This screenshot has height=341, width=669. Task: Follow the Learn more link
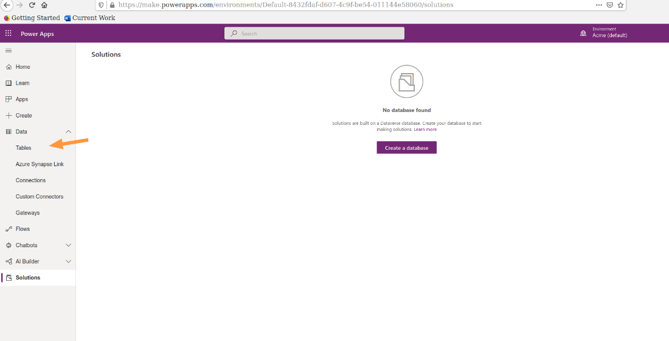pos(425,130)
